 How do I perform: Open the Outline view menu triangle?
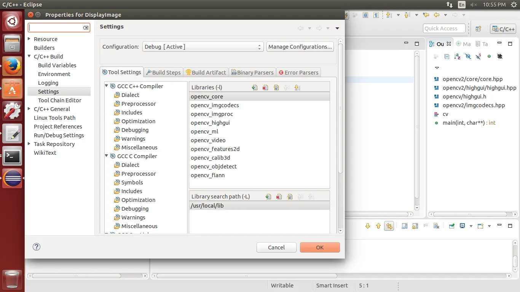(x=437, y=68)
